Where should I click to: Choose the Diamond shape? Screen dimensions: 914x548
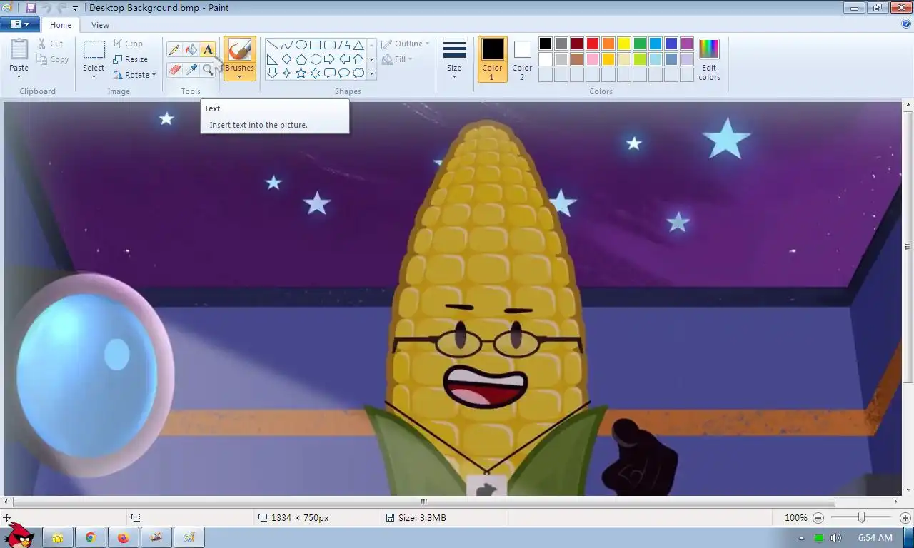click(286, 59)
